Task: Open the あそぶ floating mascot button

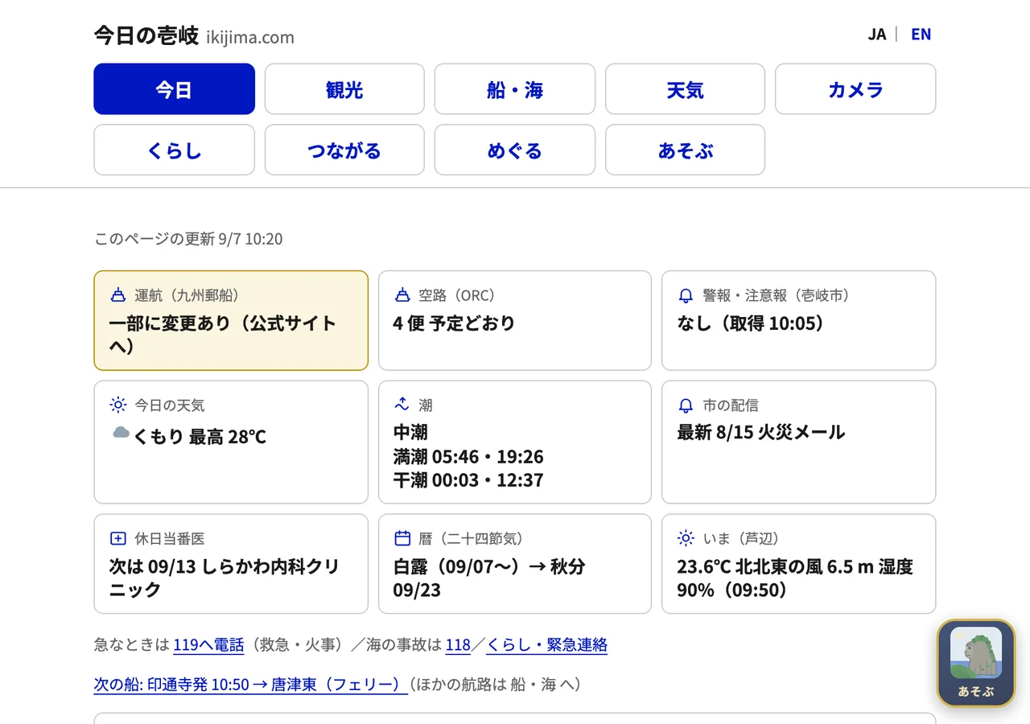Action: pyautogui.click(x=976, y=663)
